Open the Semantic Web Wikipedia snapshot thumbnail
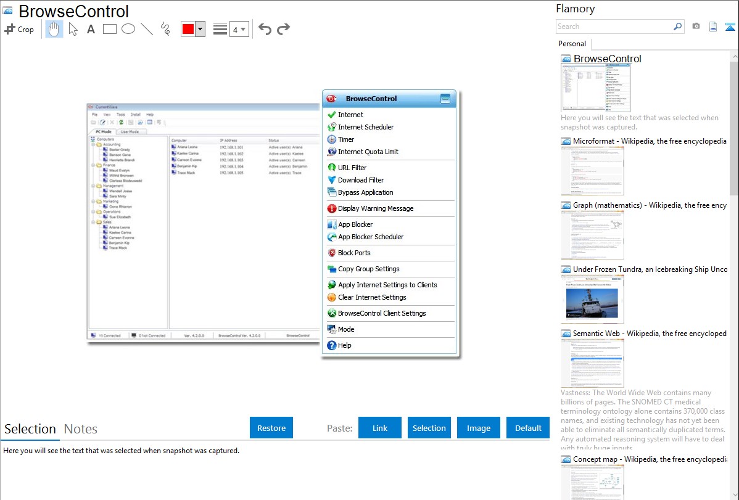 coord(592,363)
